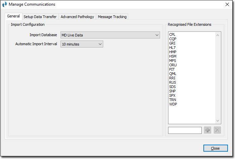Viewport: 235px width, 159px height.
Task: Click the Manage Communications title bar icon
Action: tap(5, 4)
